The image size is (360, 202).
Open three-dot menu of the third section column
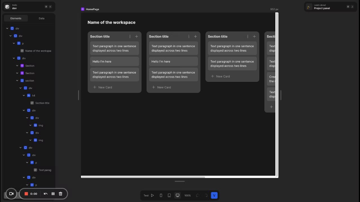click(x=248, y=36)
